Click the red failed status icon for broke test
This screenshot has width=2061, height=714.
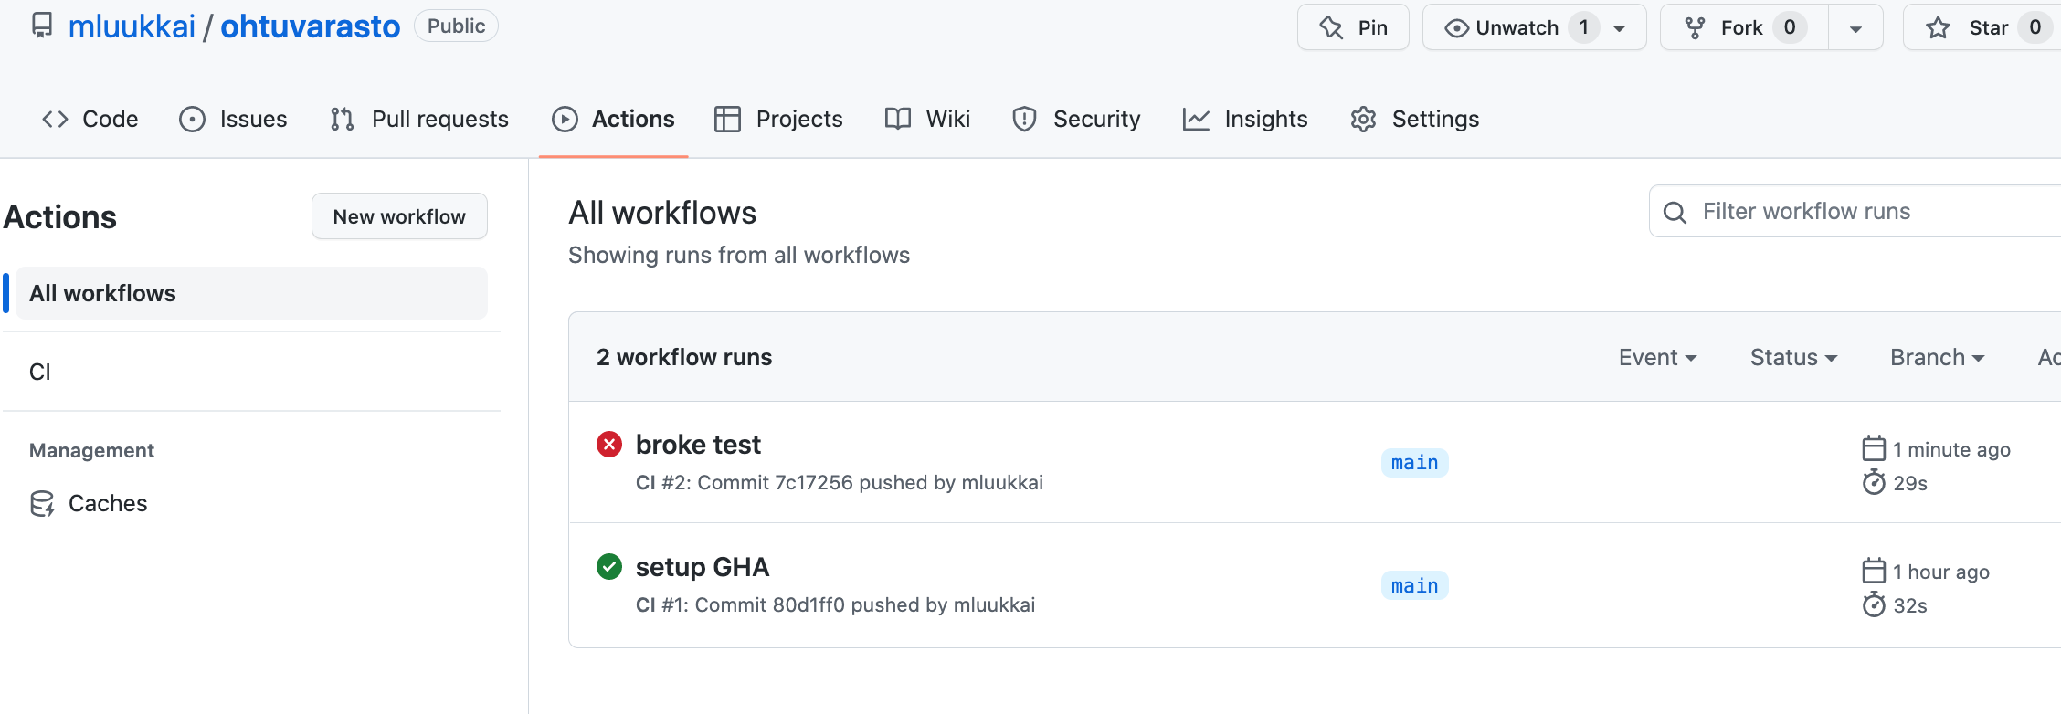(x=609, y=445)
